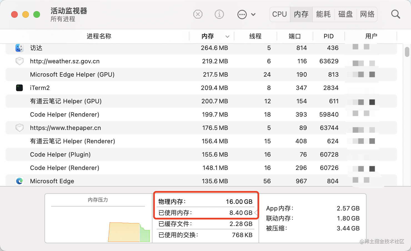The image size is (411, 251).
Task: Click the 联动内存 1.80 GB value
Action: 348,218
